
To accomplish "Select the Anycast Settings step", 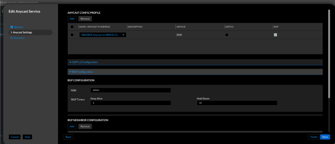I will click(30, 33).
